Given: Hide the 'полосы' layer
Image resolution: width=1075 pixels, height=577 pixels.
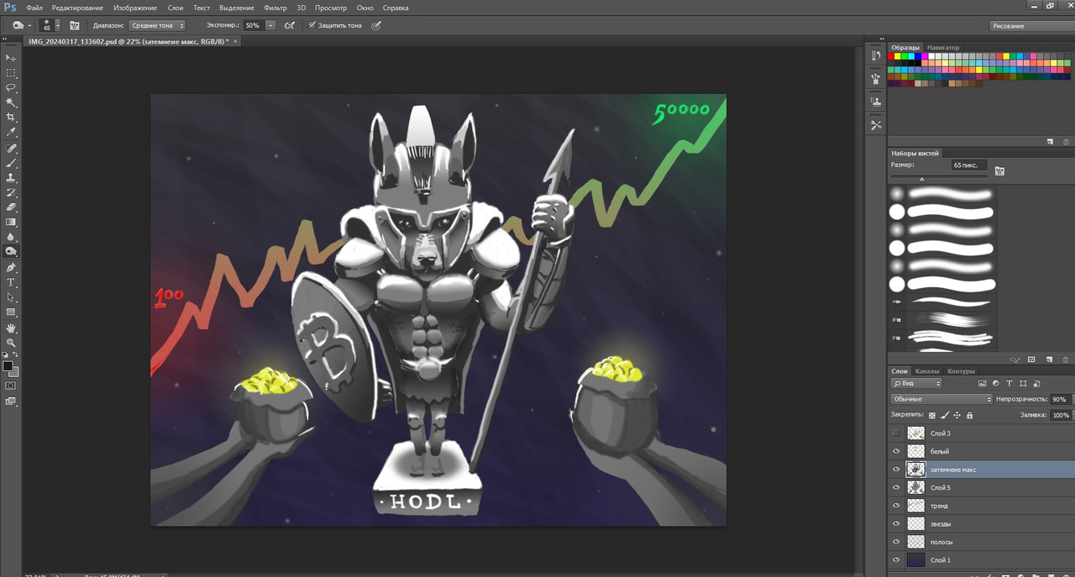Looking at the screenshot, I should (x=896, y=542).
